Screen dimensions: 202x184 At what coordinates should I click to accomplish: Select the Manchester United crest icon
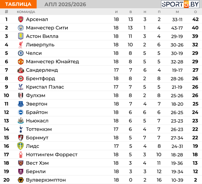click(x=21, y=61)
